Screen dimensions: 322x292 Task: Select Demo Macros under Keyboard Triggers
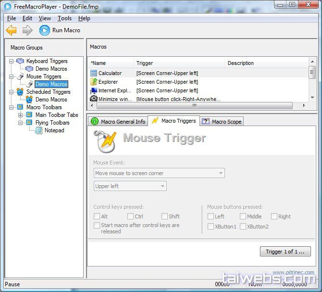(51, 69)
